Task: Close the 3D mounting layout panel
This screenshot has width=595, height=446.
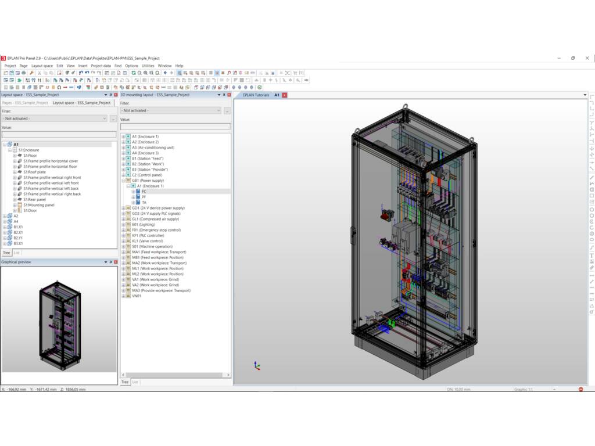Action: click(229, 95)
